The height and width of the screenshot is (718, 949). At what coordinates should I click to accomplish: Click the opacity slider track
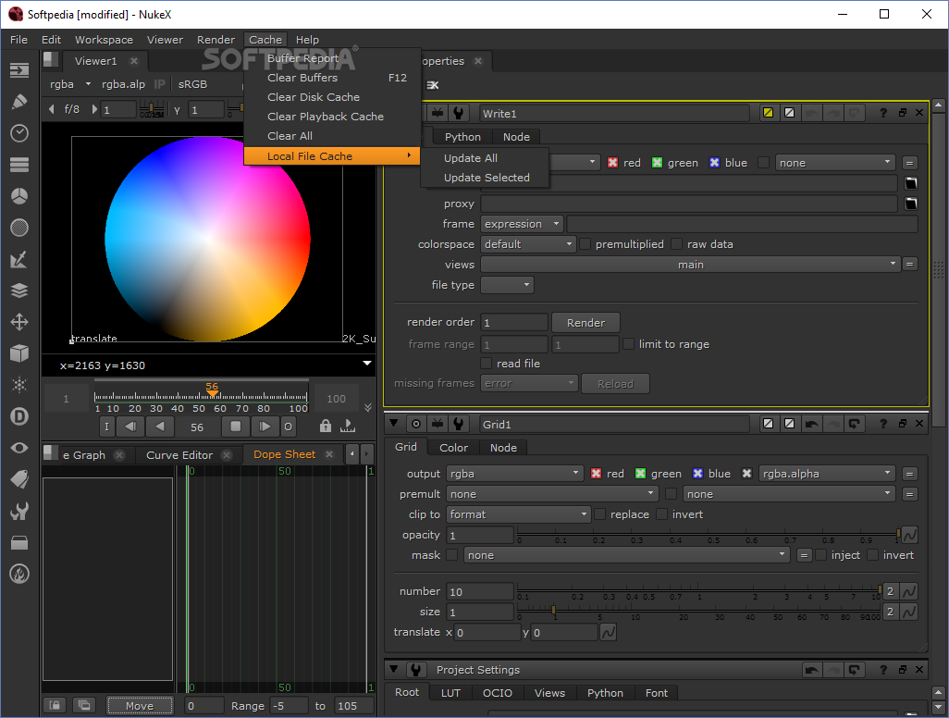click(709, 533)
